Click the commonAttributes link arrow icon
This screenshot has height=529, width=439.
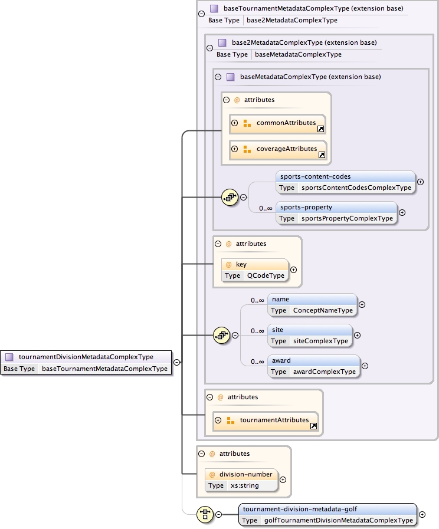pyautogui.click(x=321, y=129)
